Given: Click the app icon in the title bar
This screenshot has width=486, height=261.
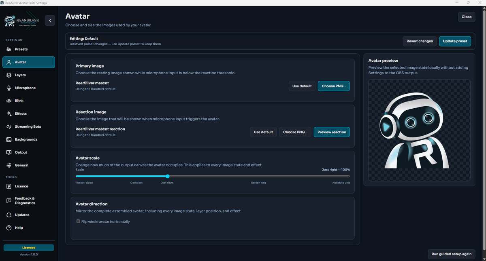Looking at the screenshot, I should click(x=3, y=3).
